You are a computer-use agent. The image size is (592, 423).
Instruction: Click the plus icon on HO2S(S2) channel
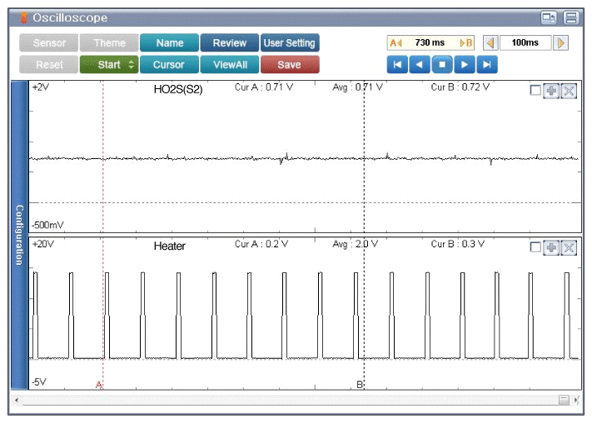pyautogui.click(x=551, y=91)
